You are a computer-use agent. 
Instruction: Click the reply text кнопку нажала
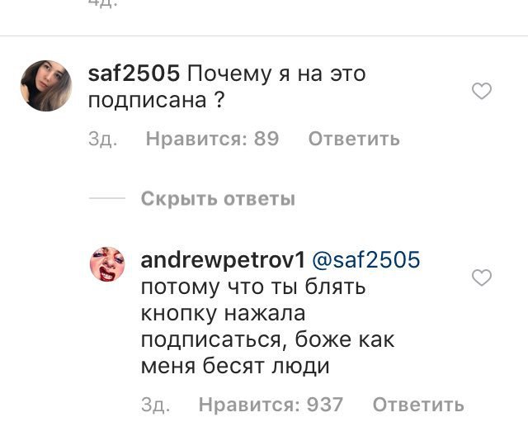(x=223, y=313)
